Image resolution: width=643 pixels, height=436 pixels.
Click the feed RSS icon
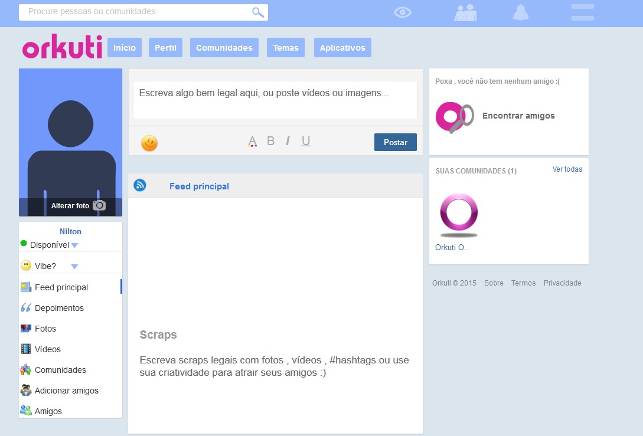point(140,185)
